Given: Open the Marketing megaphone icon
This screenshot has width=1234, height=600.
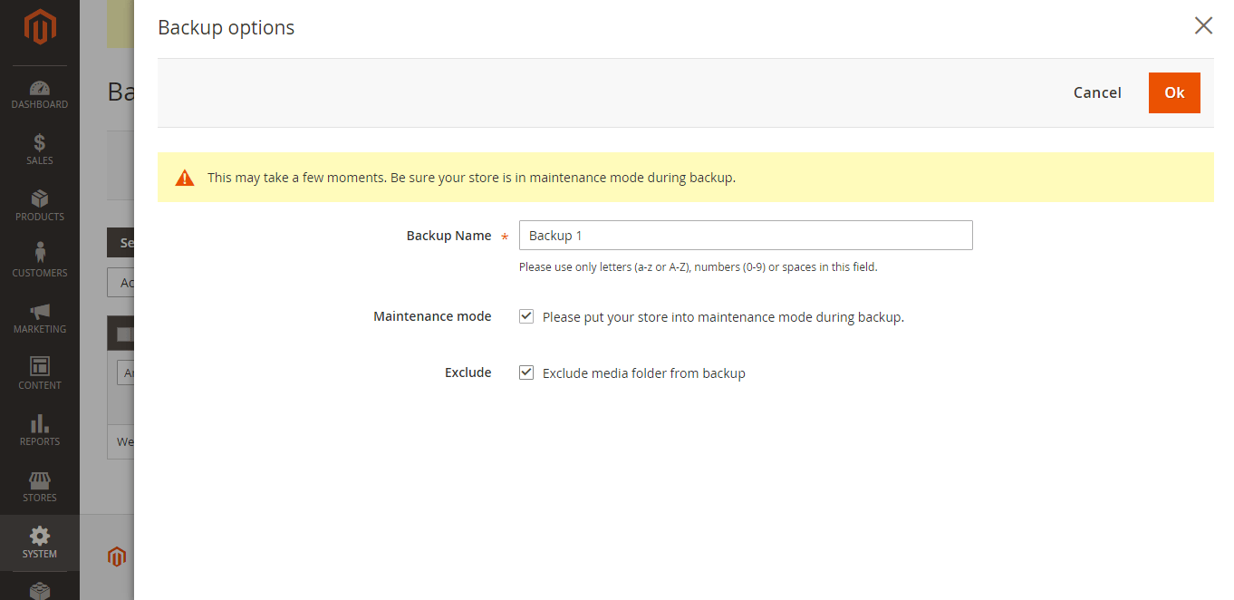Looking at the screenshot, I should [40, 312].
